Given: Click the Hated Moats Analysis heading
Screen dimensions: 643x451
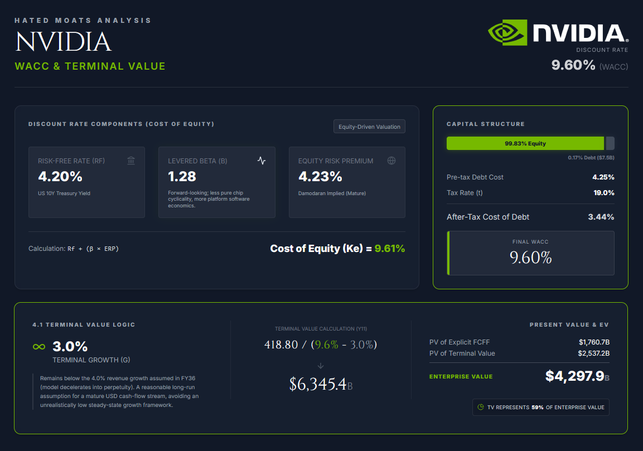Looking at the screenshot, I should pos(83,21).
